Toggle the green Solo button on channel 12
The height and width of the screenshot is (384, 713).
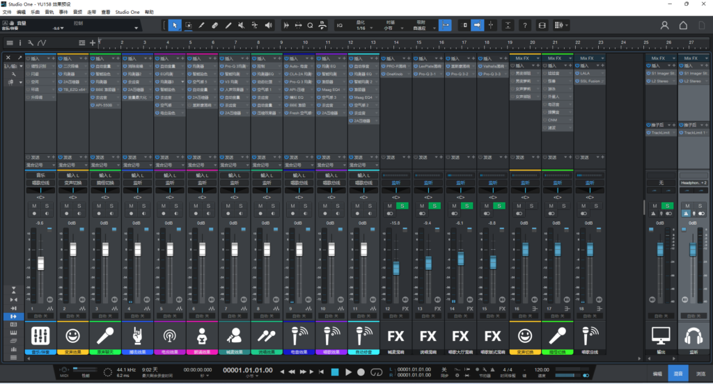(401, 207)
